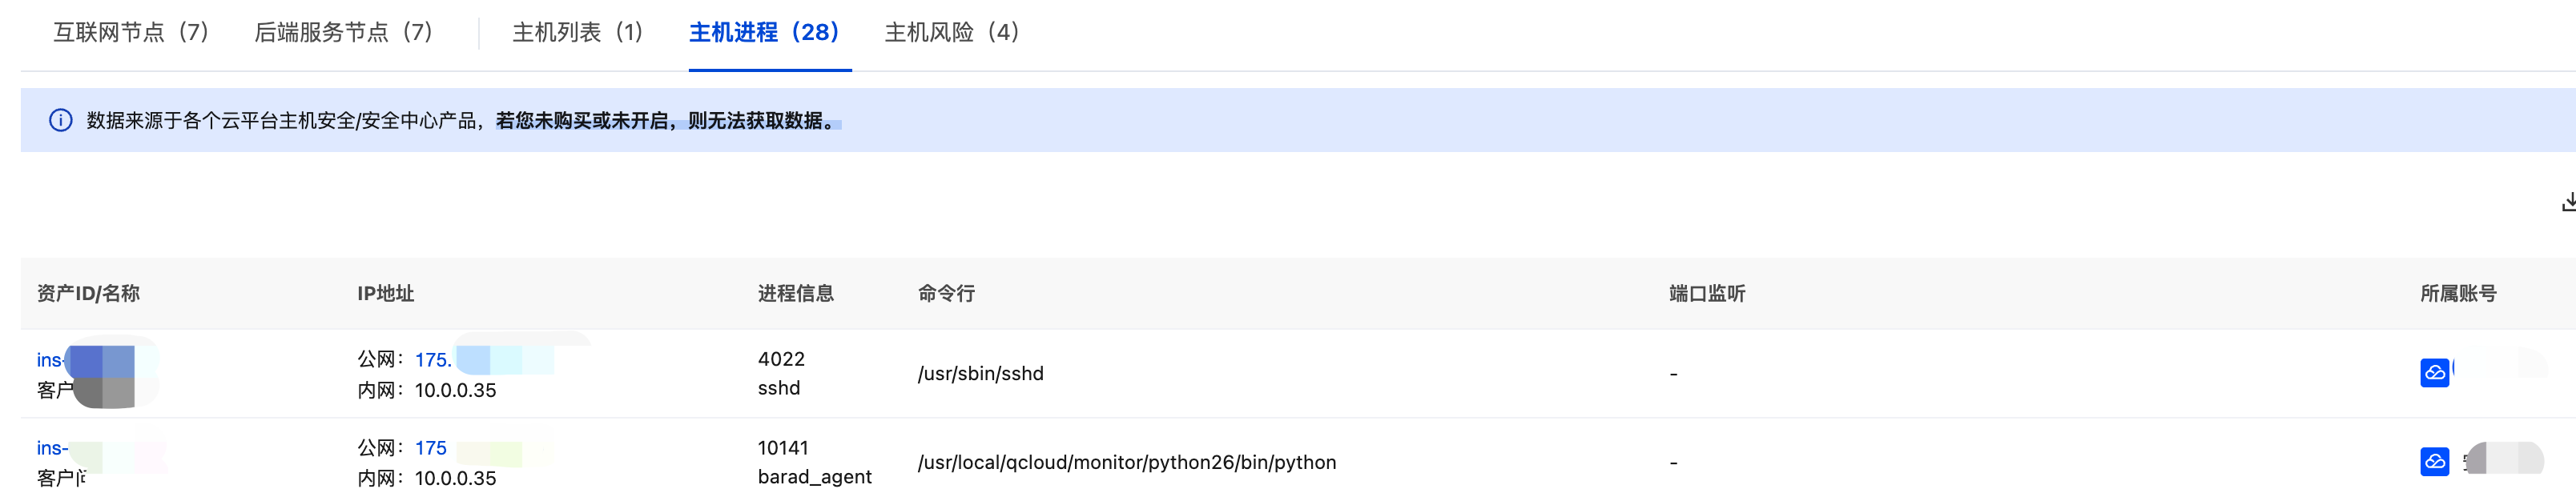The height and width of the screenshot is (501, 2576).
Task: Click the 端口监听 column header
Action: [x=1707, y=293]
